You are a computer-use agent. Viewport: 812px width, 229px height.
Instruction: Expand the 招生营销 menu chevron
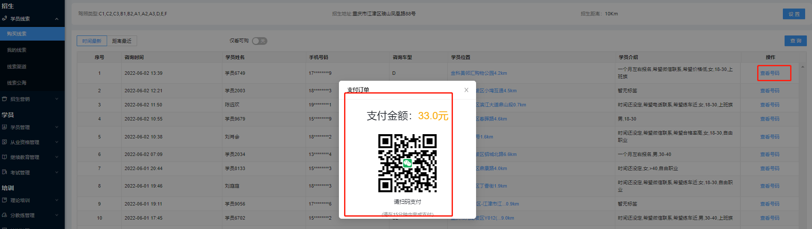[57, 99]
